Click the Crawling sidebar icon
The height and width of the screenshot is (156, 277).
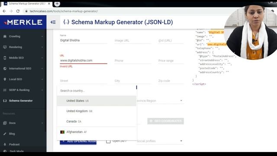tap(5, 36)
